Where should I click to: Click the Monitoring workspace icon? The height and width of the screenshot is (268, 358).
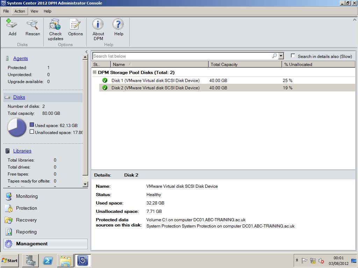tap(9, 196)
